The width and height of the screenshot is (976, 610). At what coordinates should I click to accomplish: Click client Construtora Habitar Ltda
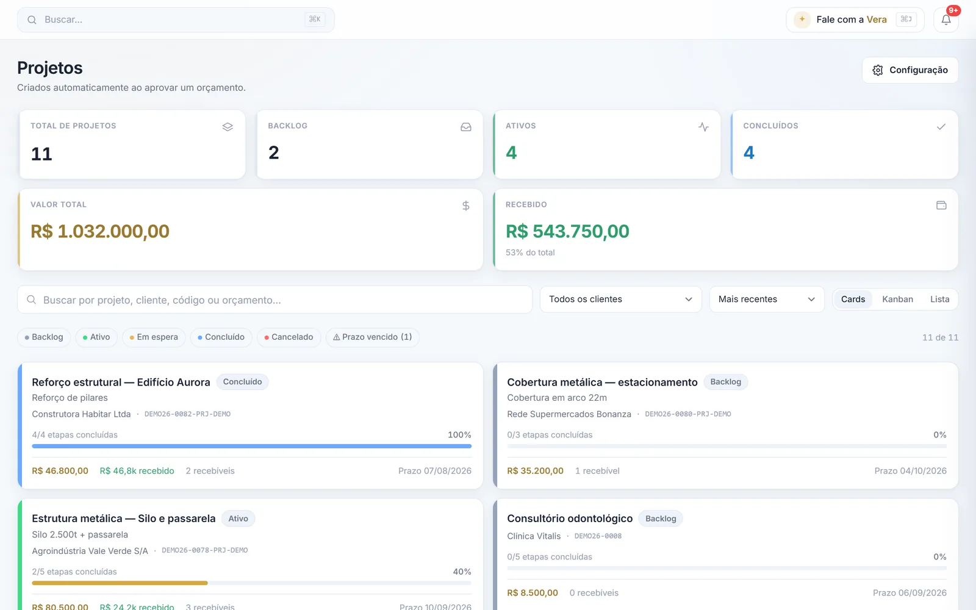81,414
